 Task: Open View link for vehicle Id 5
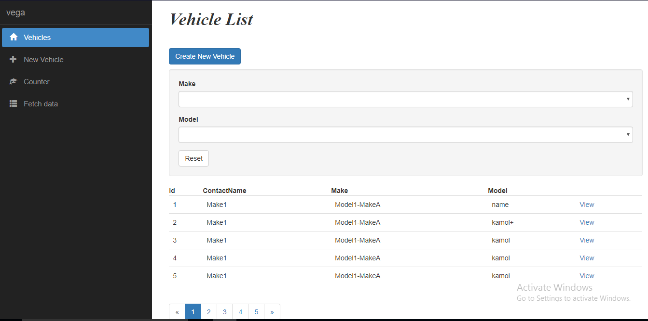[x=587, y=276]
